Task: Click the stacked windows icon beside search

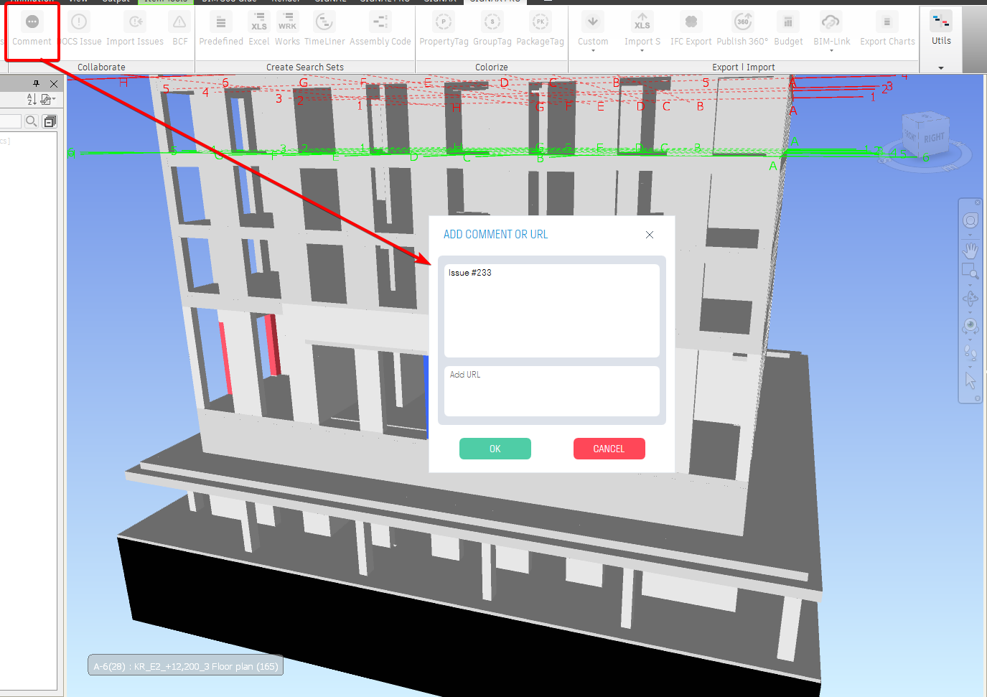Action: pyautogui.click(x=50, y=121)
